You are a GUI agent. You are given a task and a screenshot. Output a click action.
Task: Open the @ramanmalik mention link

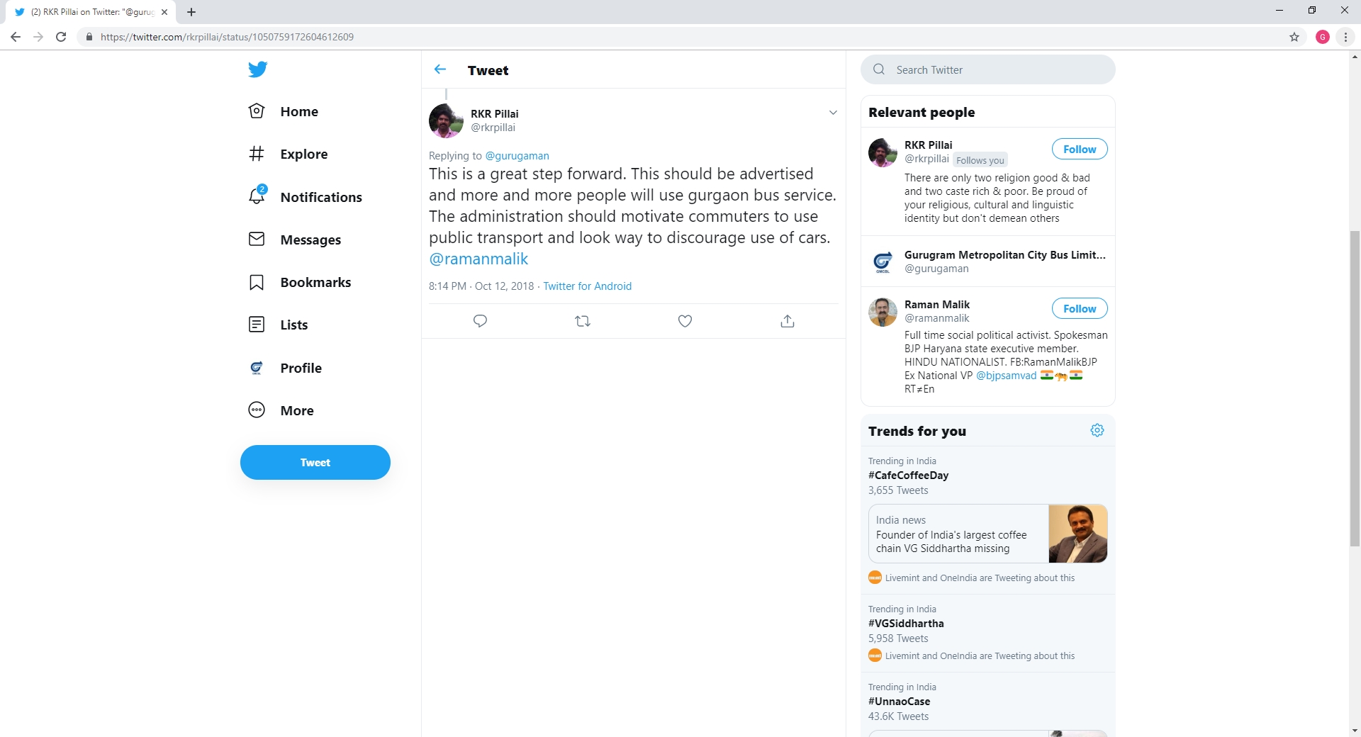pos(478,259)
